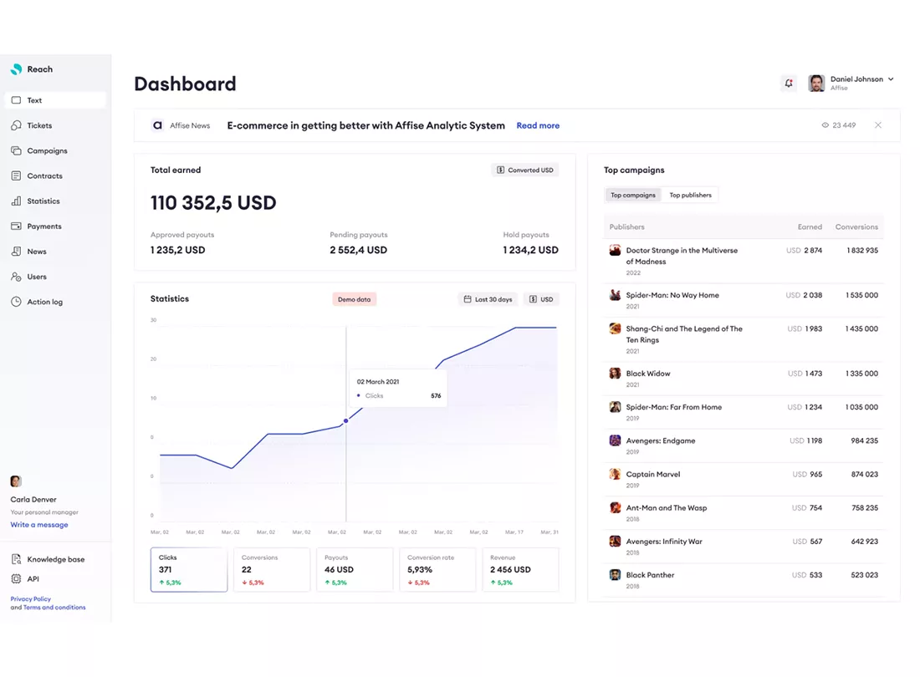
Task: Sort by the Conversions column header
Action: point(856,227)
